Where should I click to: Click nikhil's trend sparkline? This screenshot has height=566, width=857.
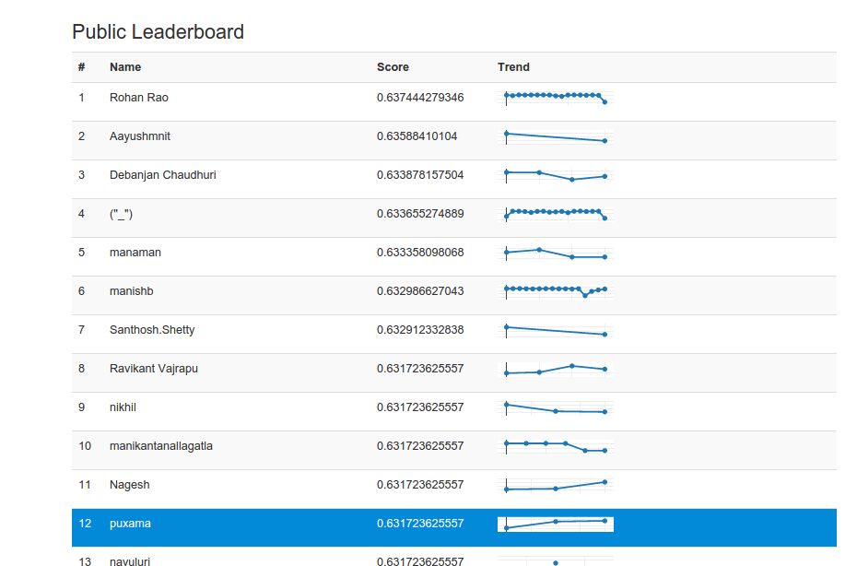click(x=556, y=408)
